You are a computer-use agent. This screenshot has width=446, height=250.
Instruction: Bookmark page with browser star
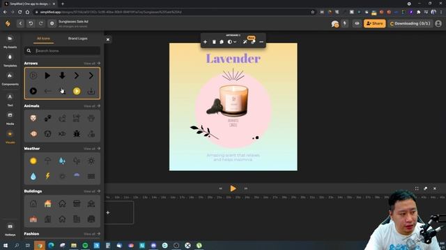313,12
